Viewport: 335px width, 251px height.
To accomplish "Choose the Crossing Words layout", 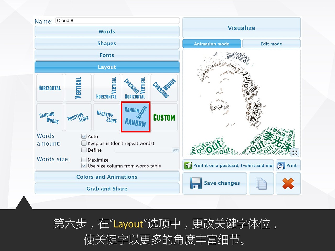I will pyautogui.click(x=164, y=88).
